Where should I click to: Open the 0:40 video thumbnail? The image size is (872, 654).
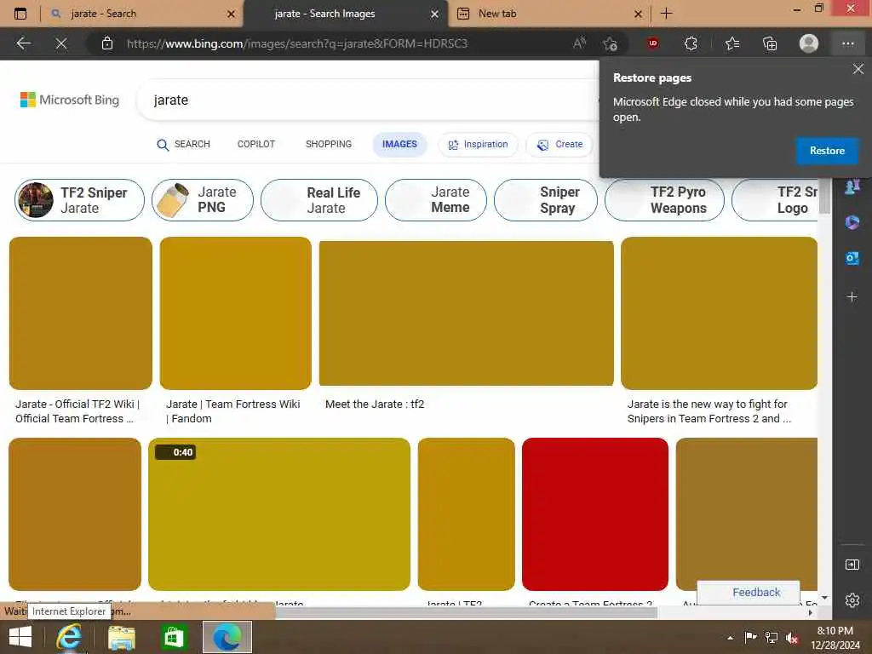click(x=279, y=514)
